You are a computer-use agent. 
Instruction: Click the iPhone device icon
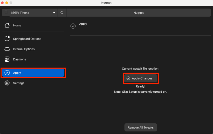point(6,13)
